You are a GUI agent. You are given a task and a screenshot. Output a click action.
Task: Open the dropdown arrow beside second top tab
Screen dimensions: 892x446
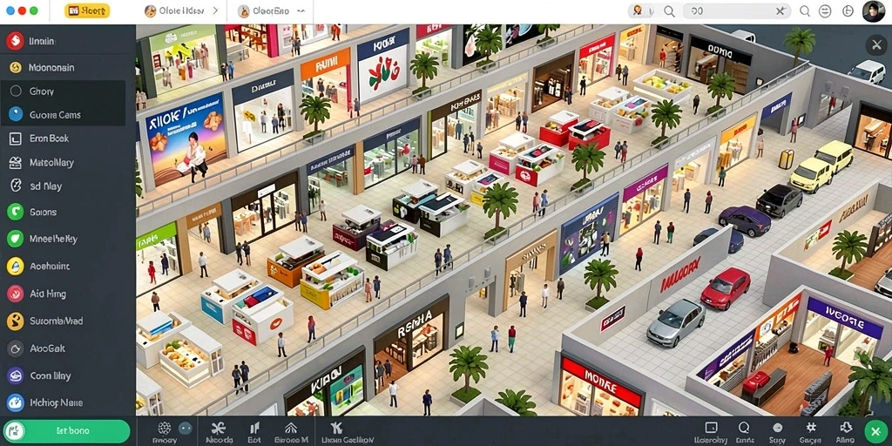[301, 10]
